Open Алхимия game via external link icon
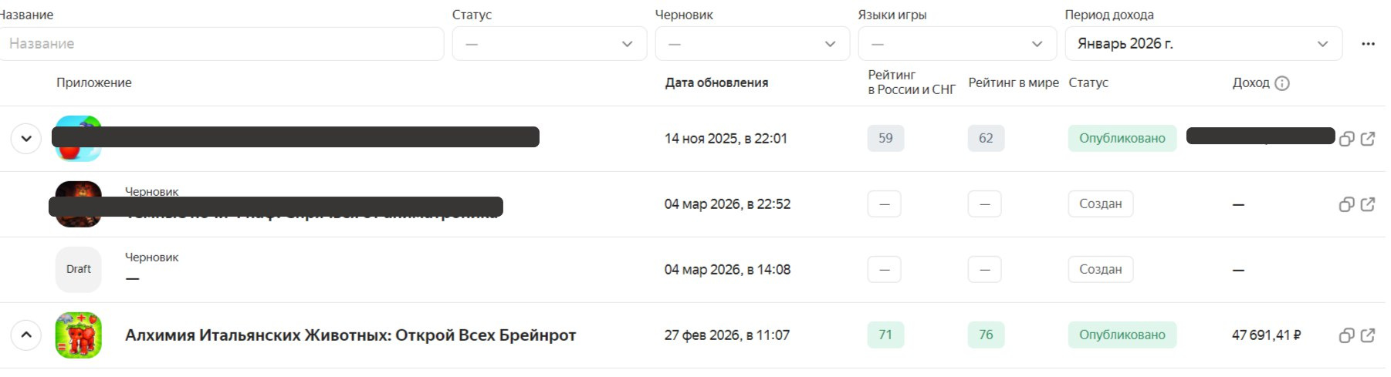1391x377 pixels. click(x=1367, y=335)
